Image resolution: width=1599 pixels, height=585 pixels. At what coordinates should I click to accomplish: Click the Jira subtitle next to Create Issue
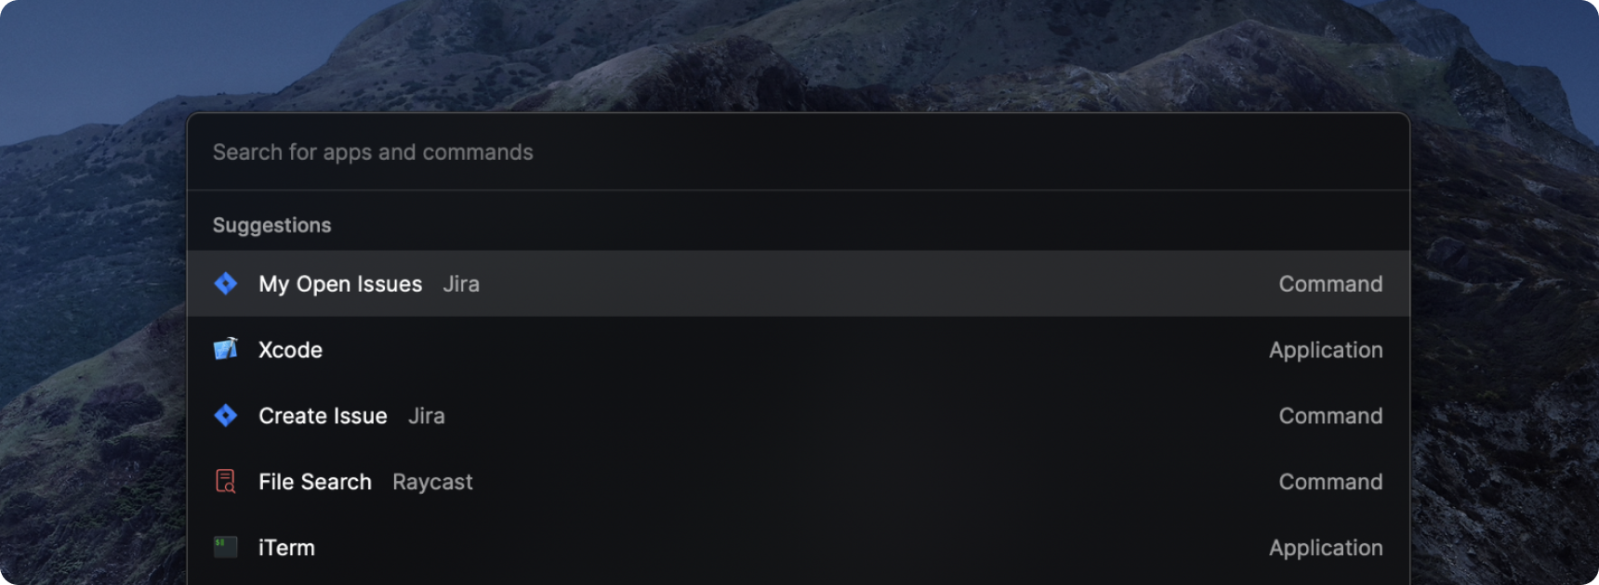pos(427,416)
